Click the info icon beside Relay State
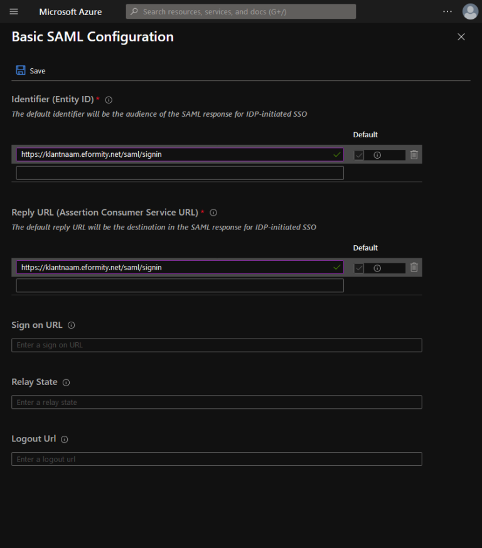This screenshot has height=548, width=482. pos(67,382)
